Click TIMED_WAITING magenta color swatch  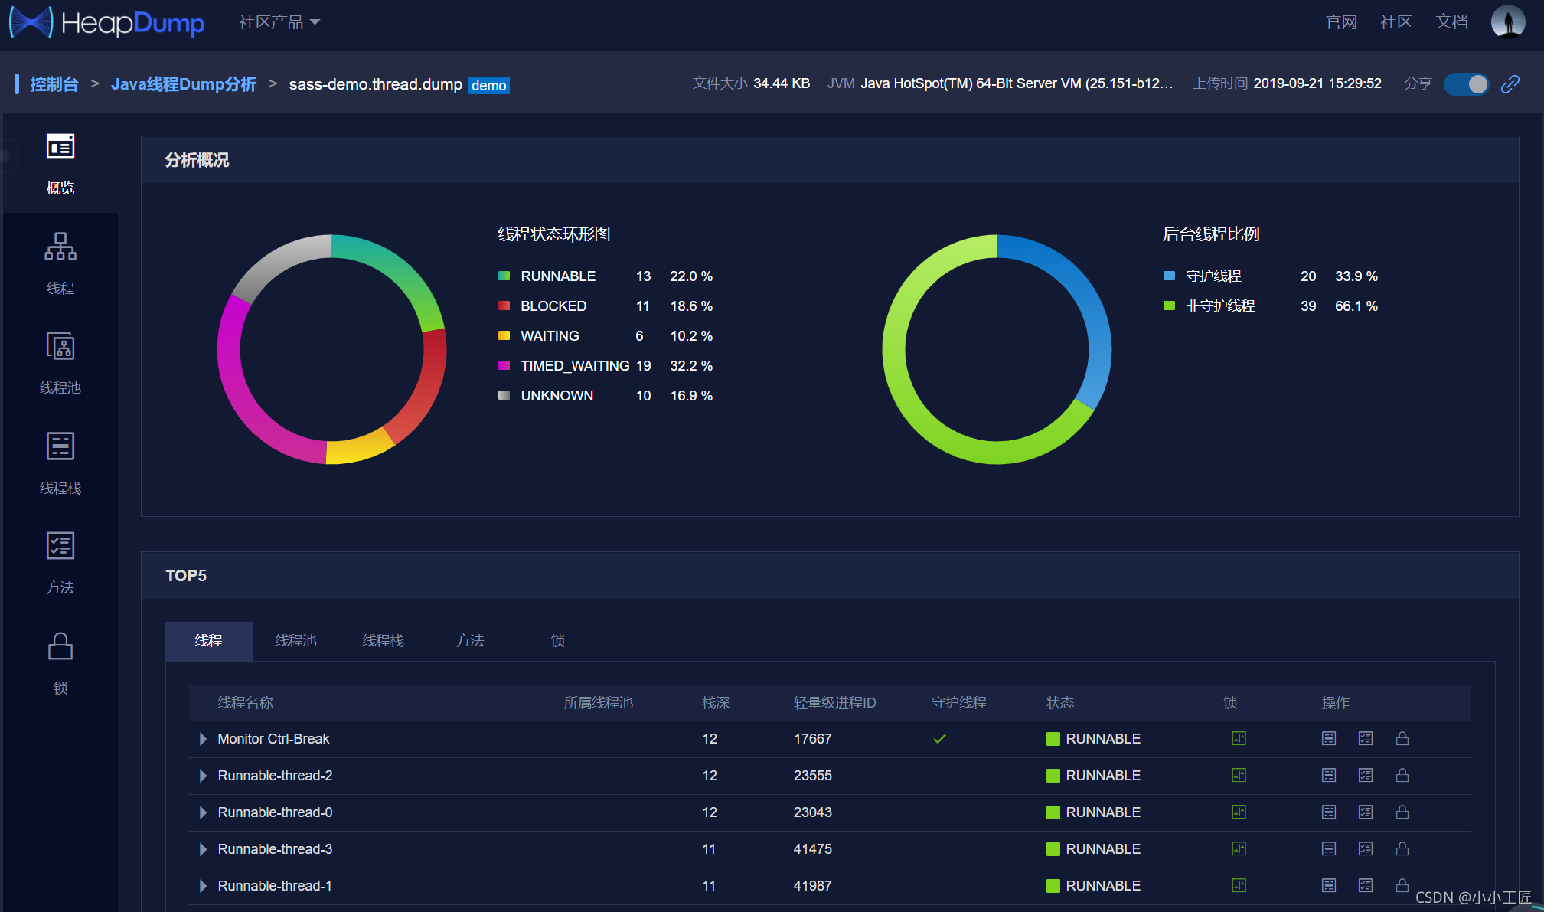[x=504, y=365]
